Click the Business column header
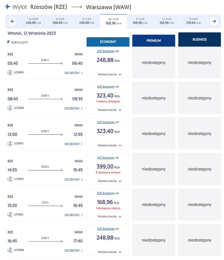 [x=199, y=40]
